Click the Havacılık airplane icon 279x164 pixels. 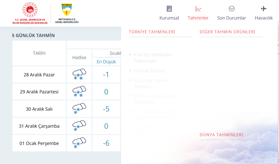[264, 9]
